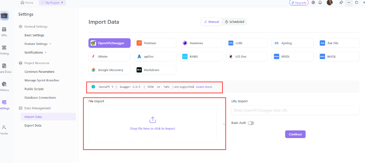
Task: Choose apiDoc import format
Action: click(155, 56)
